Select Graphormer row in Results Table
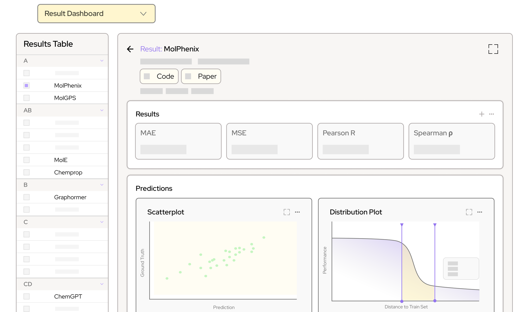The width and height of the screenshot is (521, 312). (70, 197)
